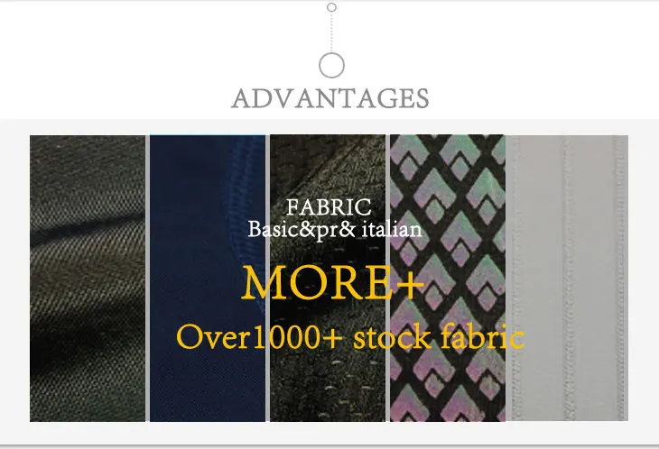Open the light gray striped fabric swatch
This screenshot has height=449, width=659.
click(567, 279)
